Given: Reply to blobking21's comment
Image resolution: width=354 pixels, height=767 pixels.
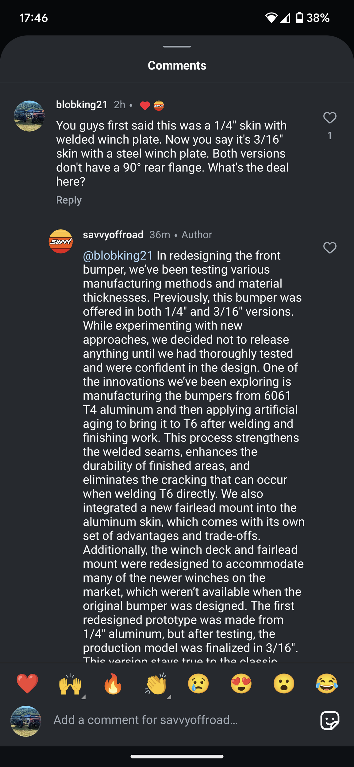Looking at the screenshot, I should click(x=68, y=200).
